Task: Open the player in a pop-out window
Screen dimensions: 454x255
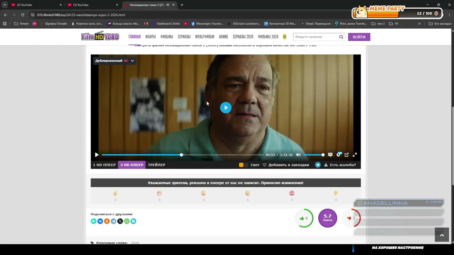Action: tap(347, 155)
